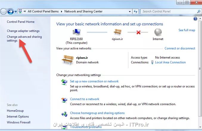202x131 pixels.
Task: Open Connect to a network link
Action: click(85, 99)
